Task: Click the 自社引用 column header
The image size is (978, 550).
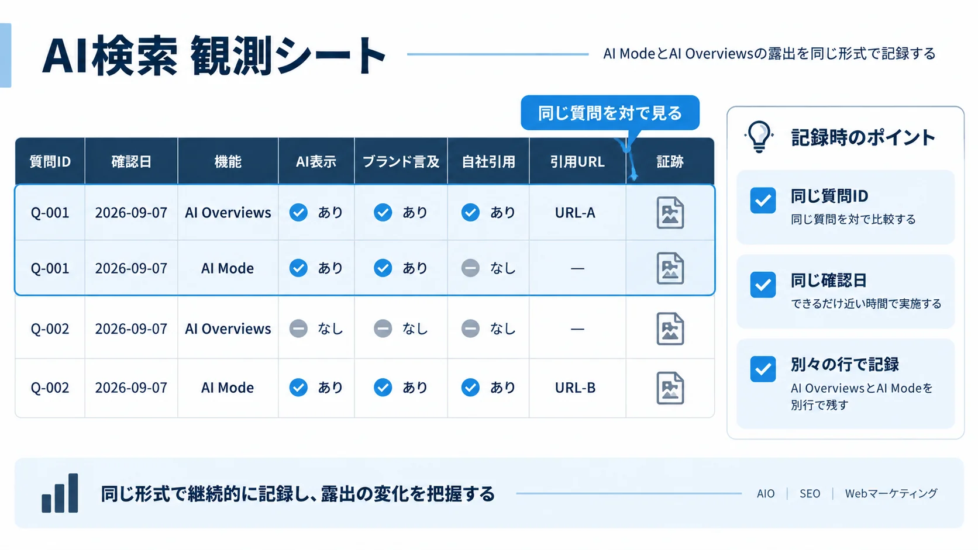Action: 488,162
